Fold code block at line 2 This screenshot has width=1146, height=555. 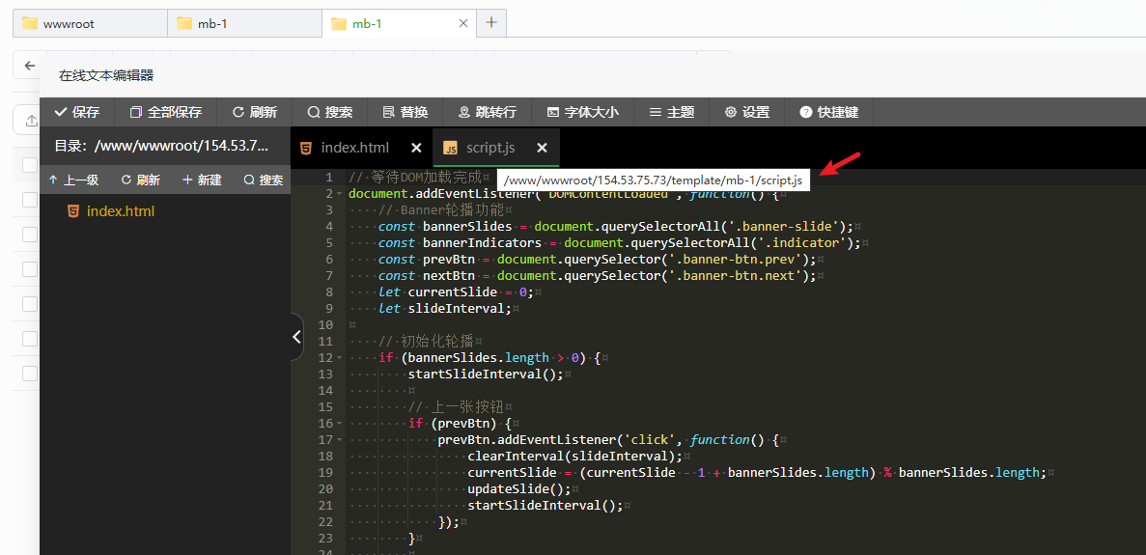click(340, 195)
